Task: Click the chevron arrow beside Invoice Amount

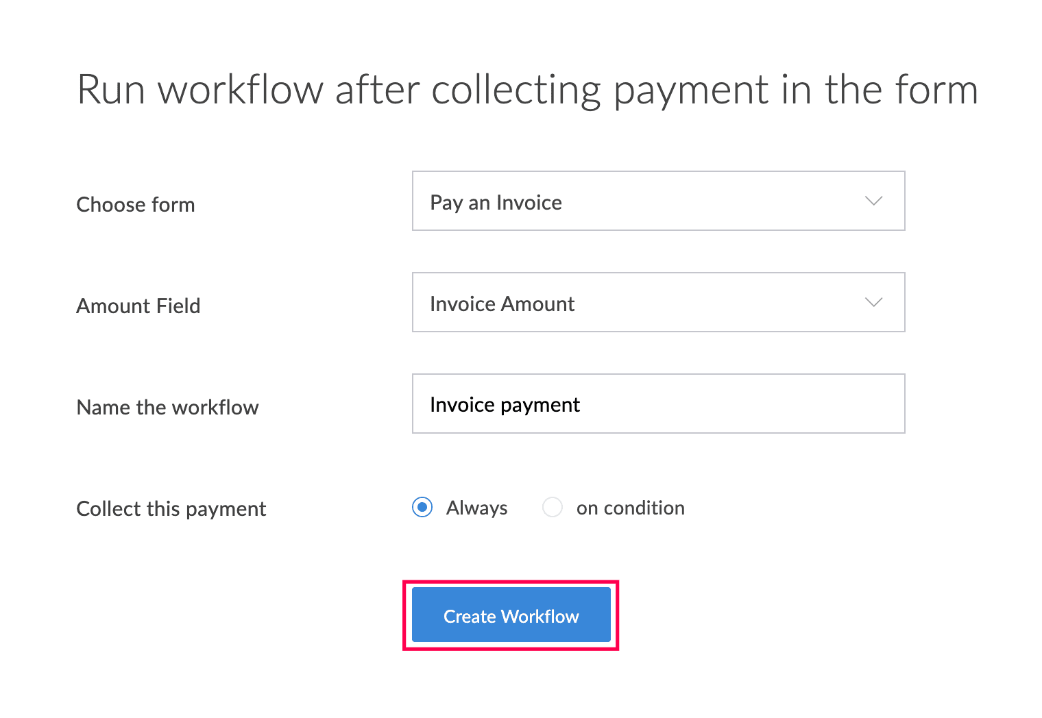Action: 873,302
